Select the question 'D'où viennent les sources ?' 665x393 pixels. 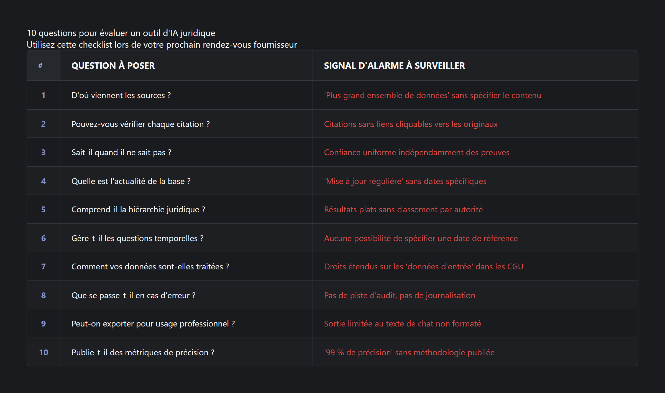[121, 95]
